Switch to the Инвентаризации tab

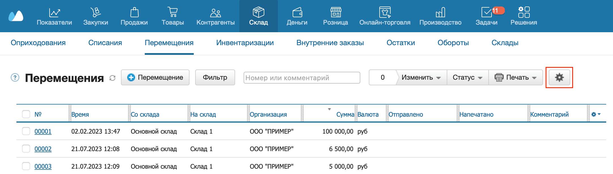tap(245, 43)
